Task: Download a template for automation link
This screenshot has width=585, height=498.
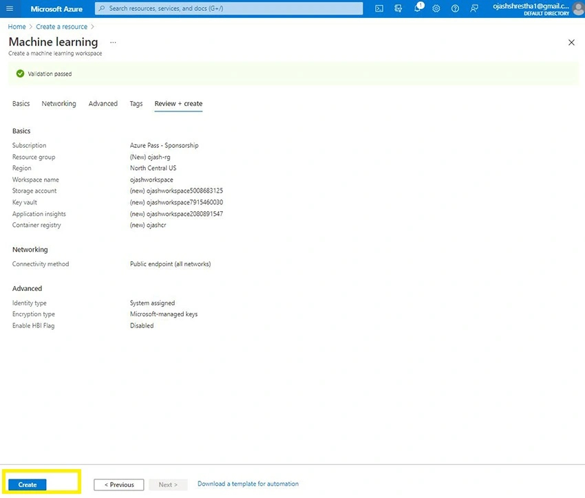Action: pyautogui.click(x=248, y=484)
